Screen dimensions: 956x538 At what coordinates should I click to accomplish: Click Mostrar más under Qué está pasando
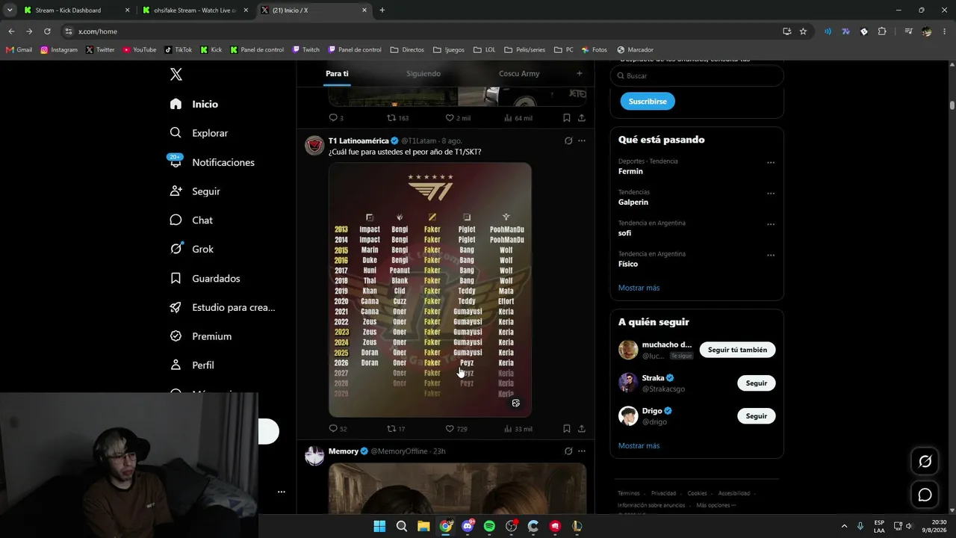(x=639, y=288)
